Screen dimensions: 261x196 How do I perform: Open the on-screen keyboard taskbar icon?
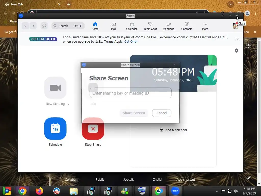point(142,191)
